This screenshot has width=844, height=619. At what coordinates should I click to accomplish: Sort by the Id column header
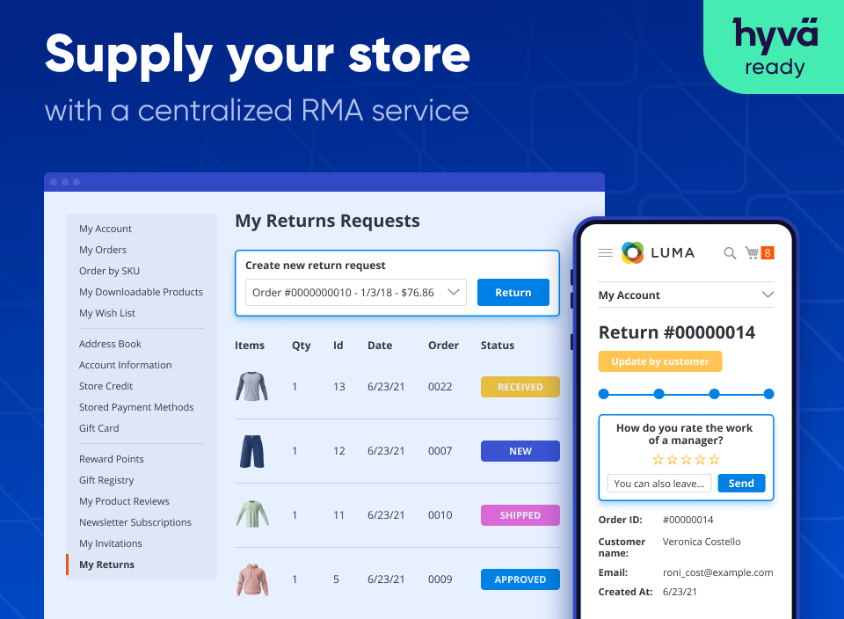coord(338,345)
